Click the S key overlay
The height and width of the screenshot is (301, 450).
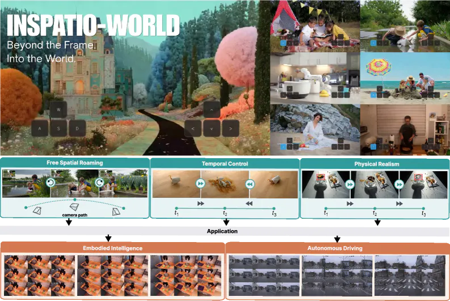point(58,128)
